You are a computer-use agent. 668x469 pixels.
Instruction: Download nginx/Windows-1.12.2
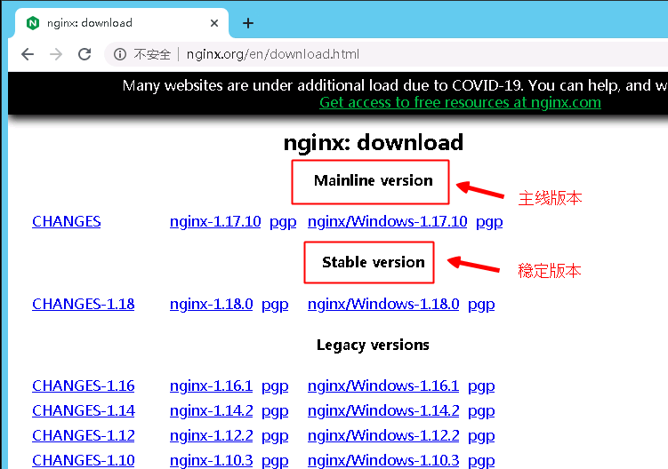[x=383, y=435]
